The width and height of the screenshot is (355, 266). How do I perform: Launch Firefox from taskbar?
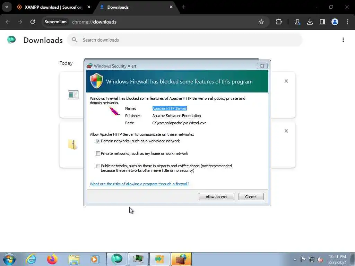tap(52, 259)
